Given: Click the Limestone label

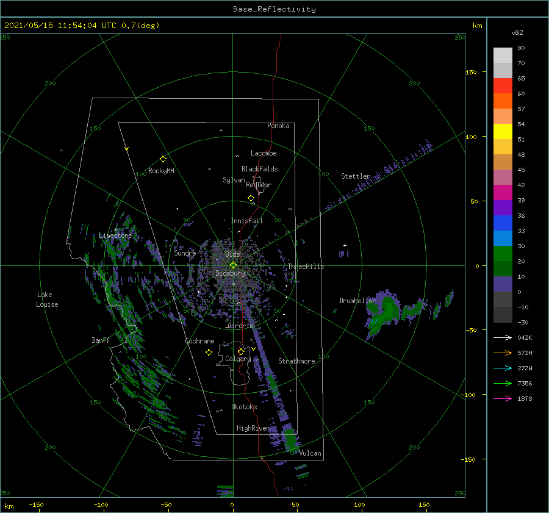Looking at the screenshot, I should 115,235.
